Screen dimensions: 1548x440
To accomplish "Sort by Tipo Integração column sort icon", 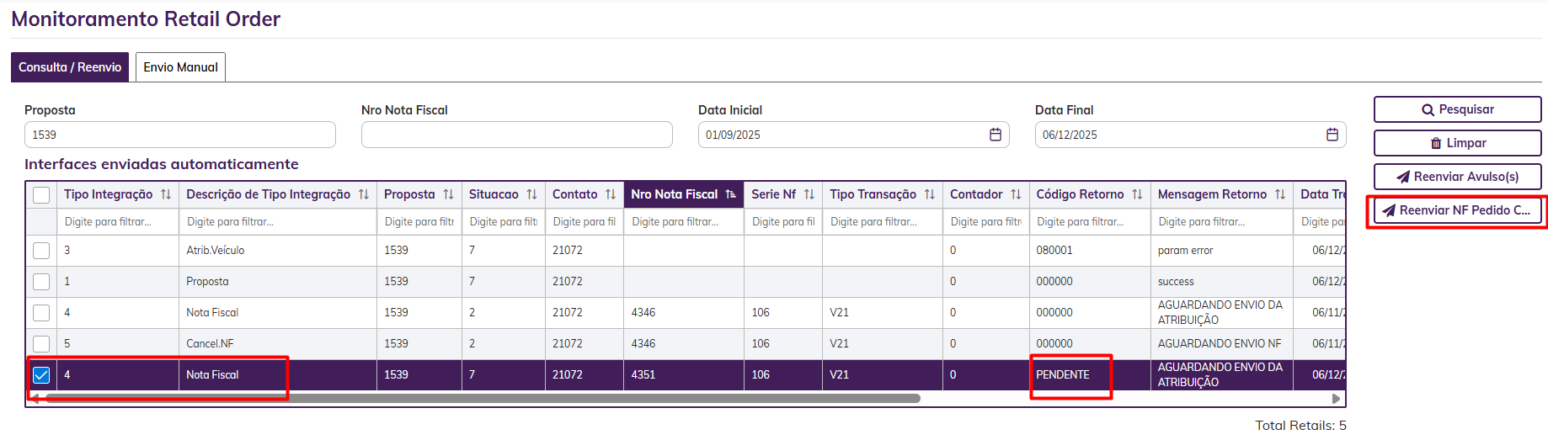I will click(x=166, y=194).
